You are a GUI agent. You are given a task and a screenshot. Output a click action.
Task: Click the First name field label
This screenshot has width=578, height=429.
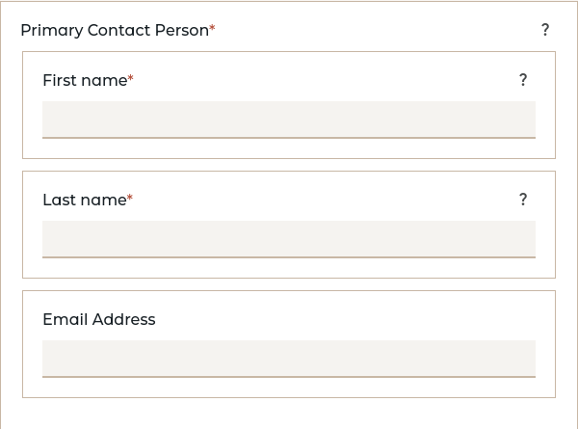tap(85, 80)
